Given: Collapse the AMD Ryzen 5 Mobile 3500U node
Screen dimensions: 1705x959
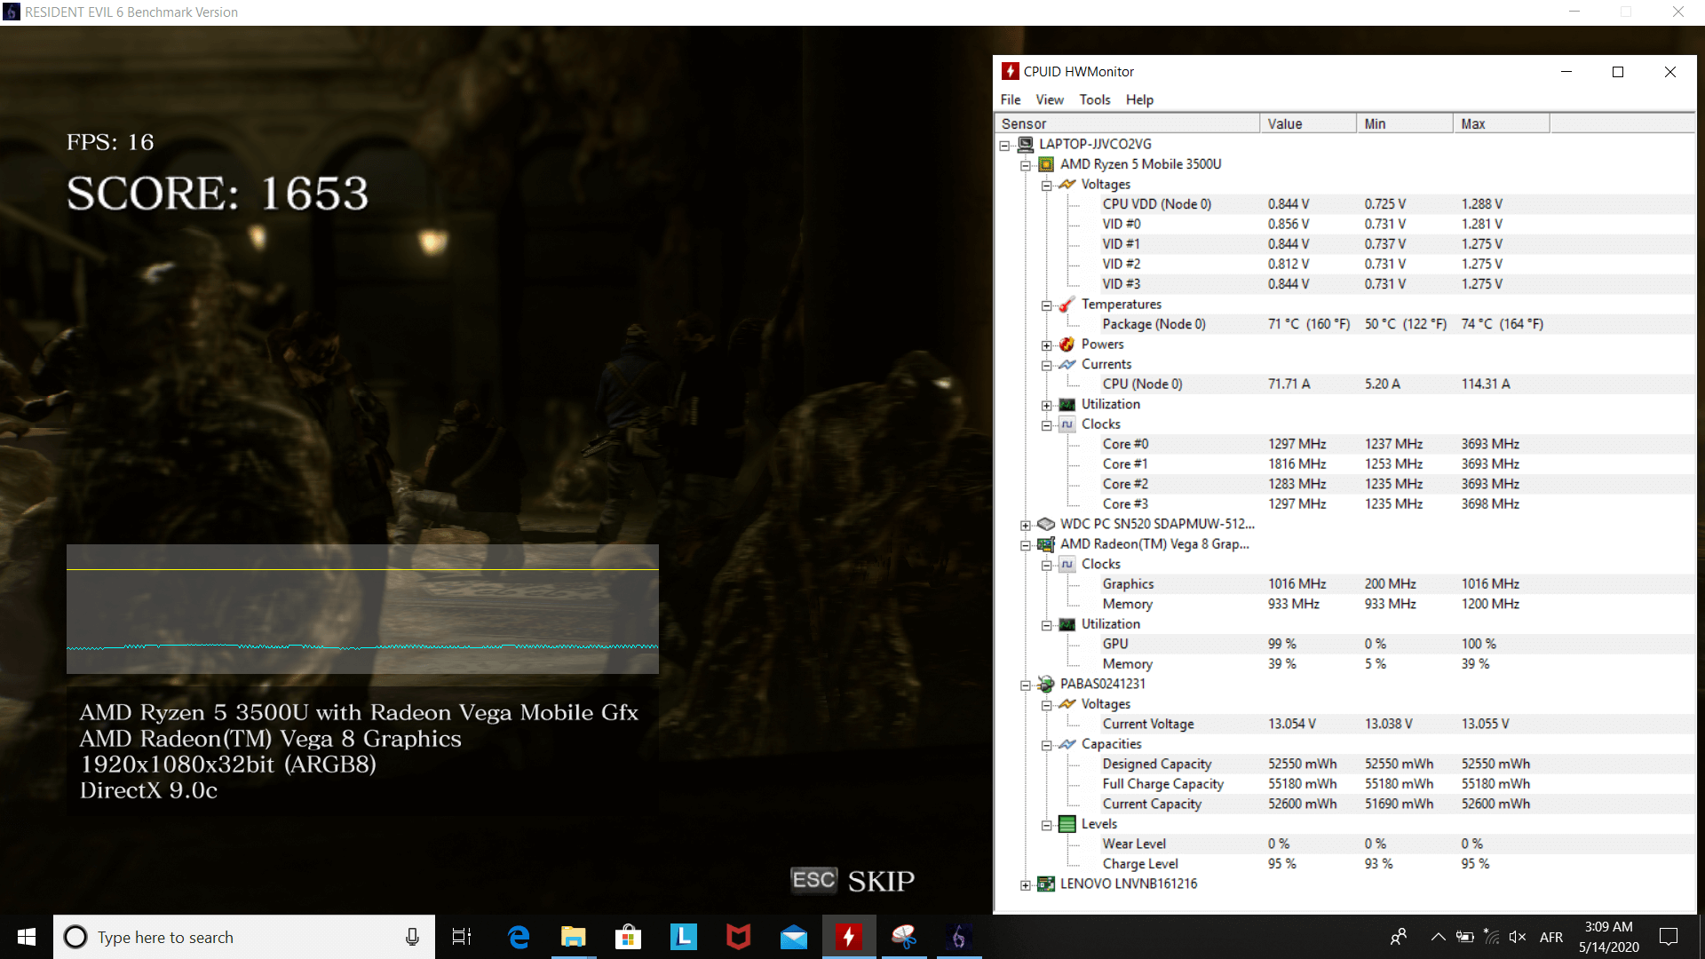Looking at the screenshot, I should pos(1026,165).
